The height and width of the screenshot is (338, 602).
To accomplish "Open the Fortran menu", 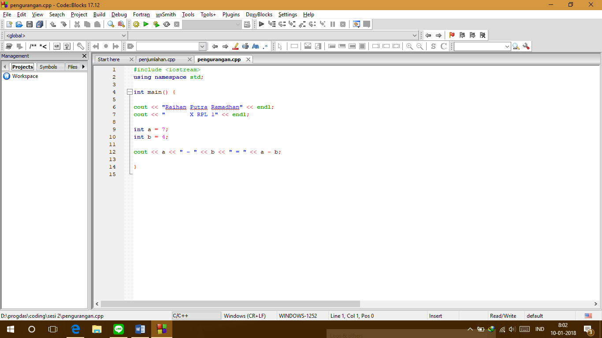I will point(141,15).
